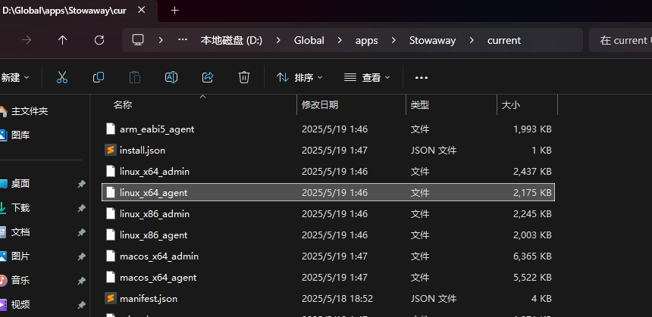Screen dimensions: 652x317
Task: Click the current breadcrumb segment
Action: 504,40
